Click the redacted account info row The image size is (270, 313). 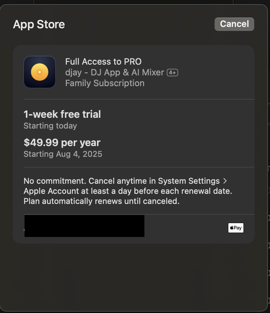(84, 226)
